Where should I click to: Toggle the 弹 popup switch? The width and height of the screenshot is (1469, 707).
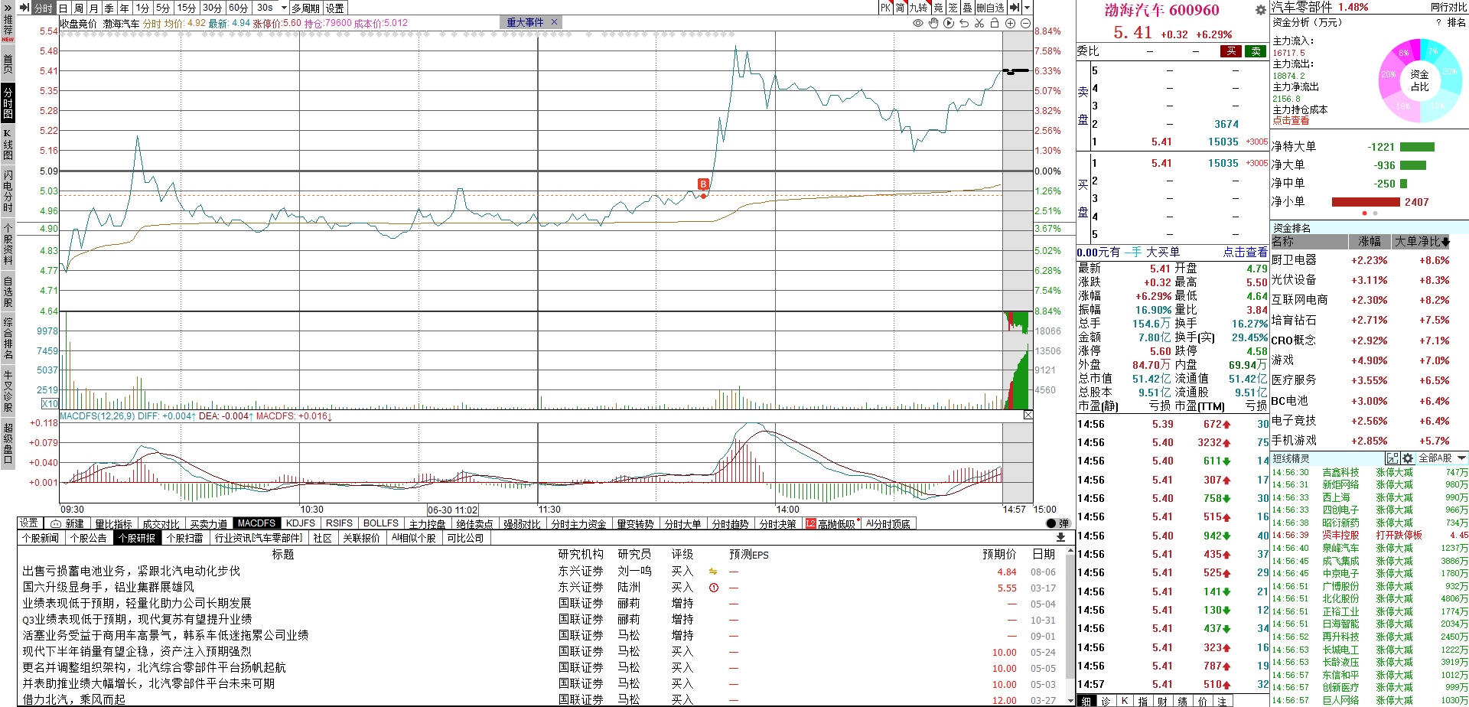pyautogui.click(x=1057, y=523)
